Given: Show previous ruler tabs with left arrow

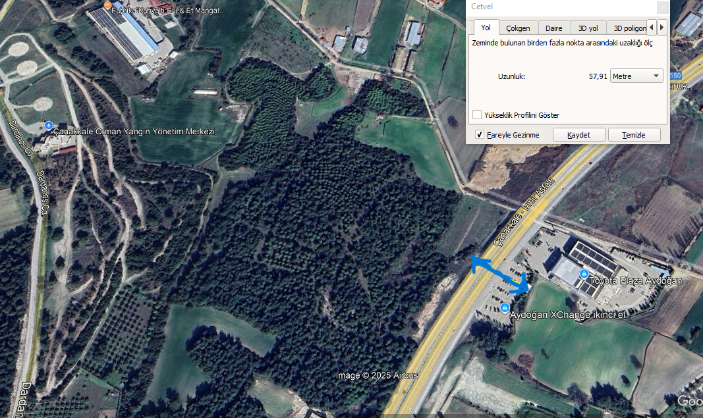Looking at the screenshot, I should coord(652,28).
